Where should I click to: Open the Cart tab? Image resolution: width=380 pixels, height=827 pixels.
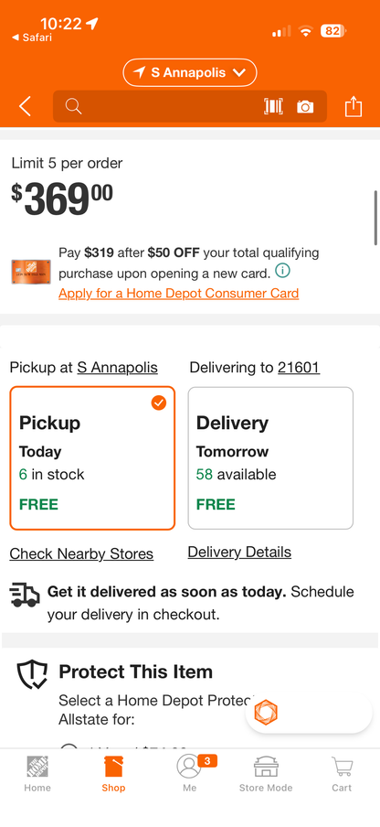[x=342, y=774]
